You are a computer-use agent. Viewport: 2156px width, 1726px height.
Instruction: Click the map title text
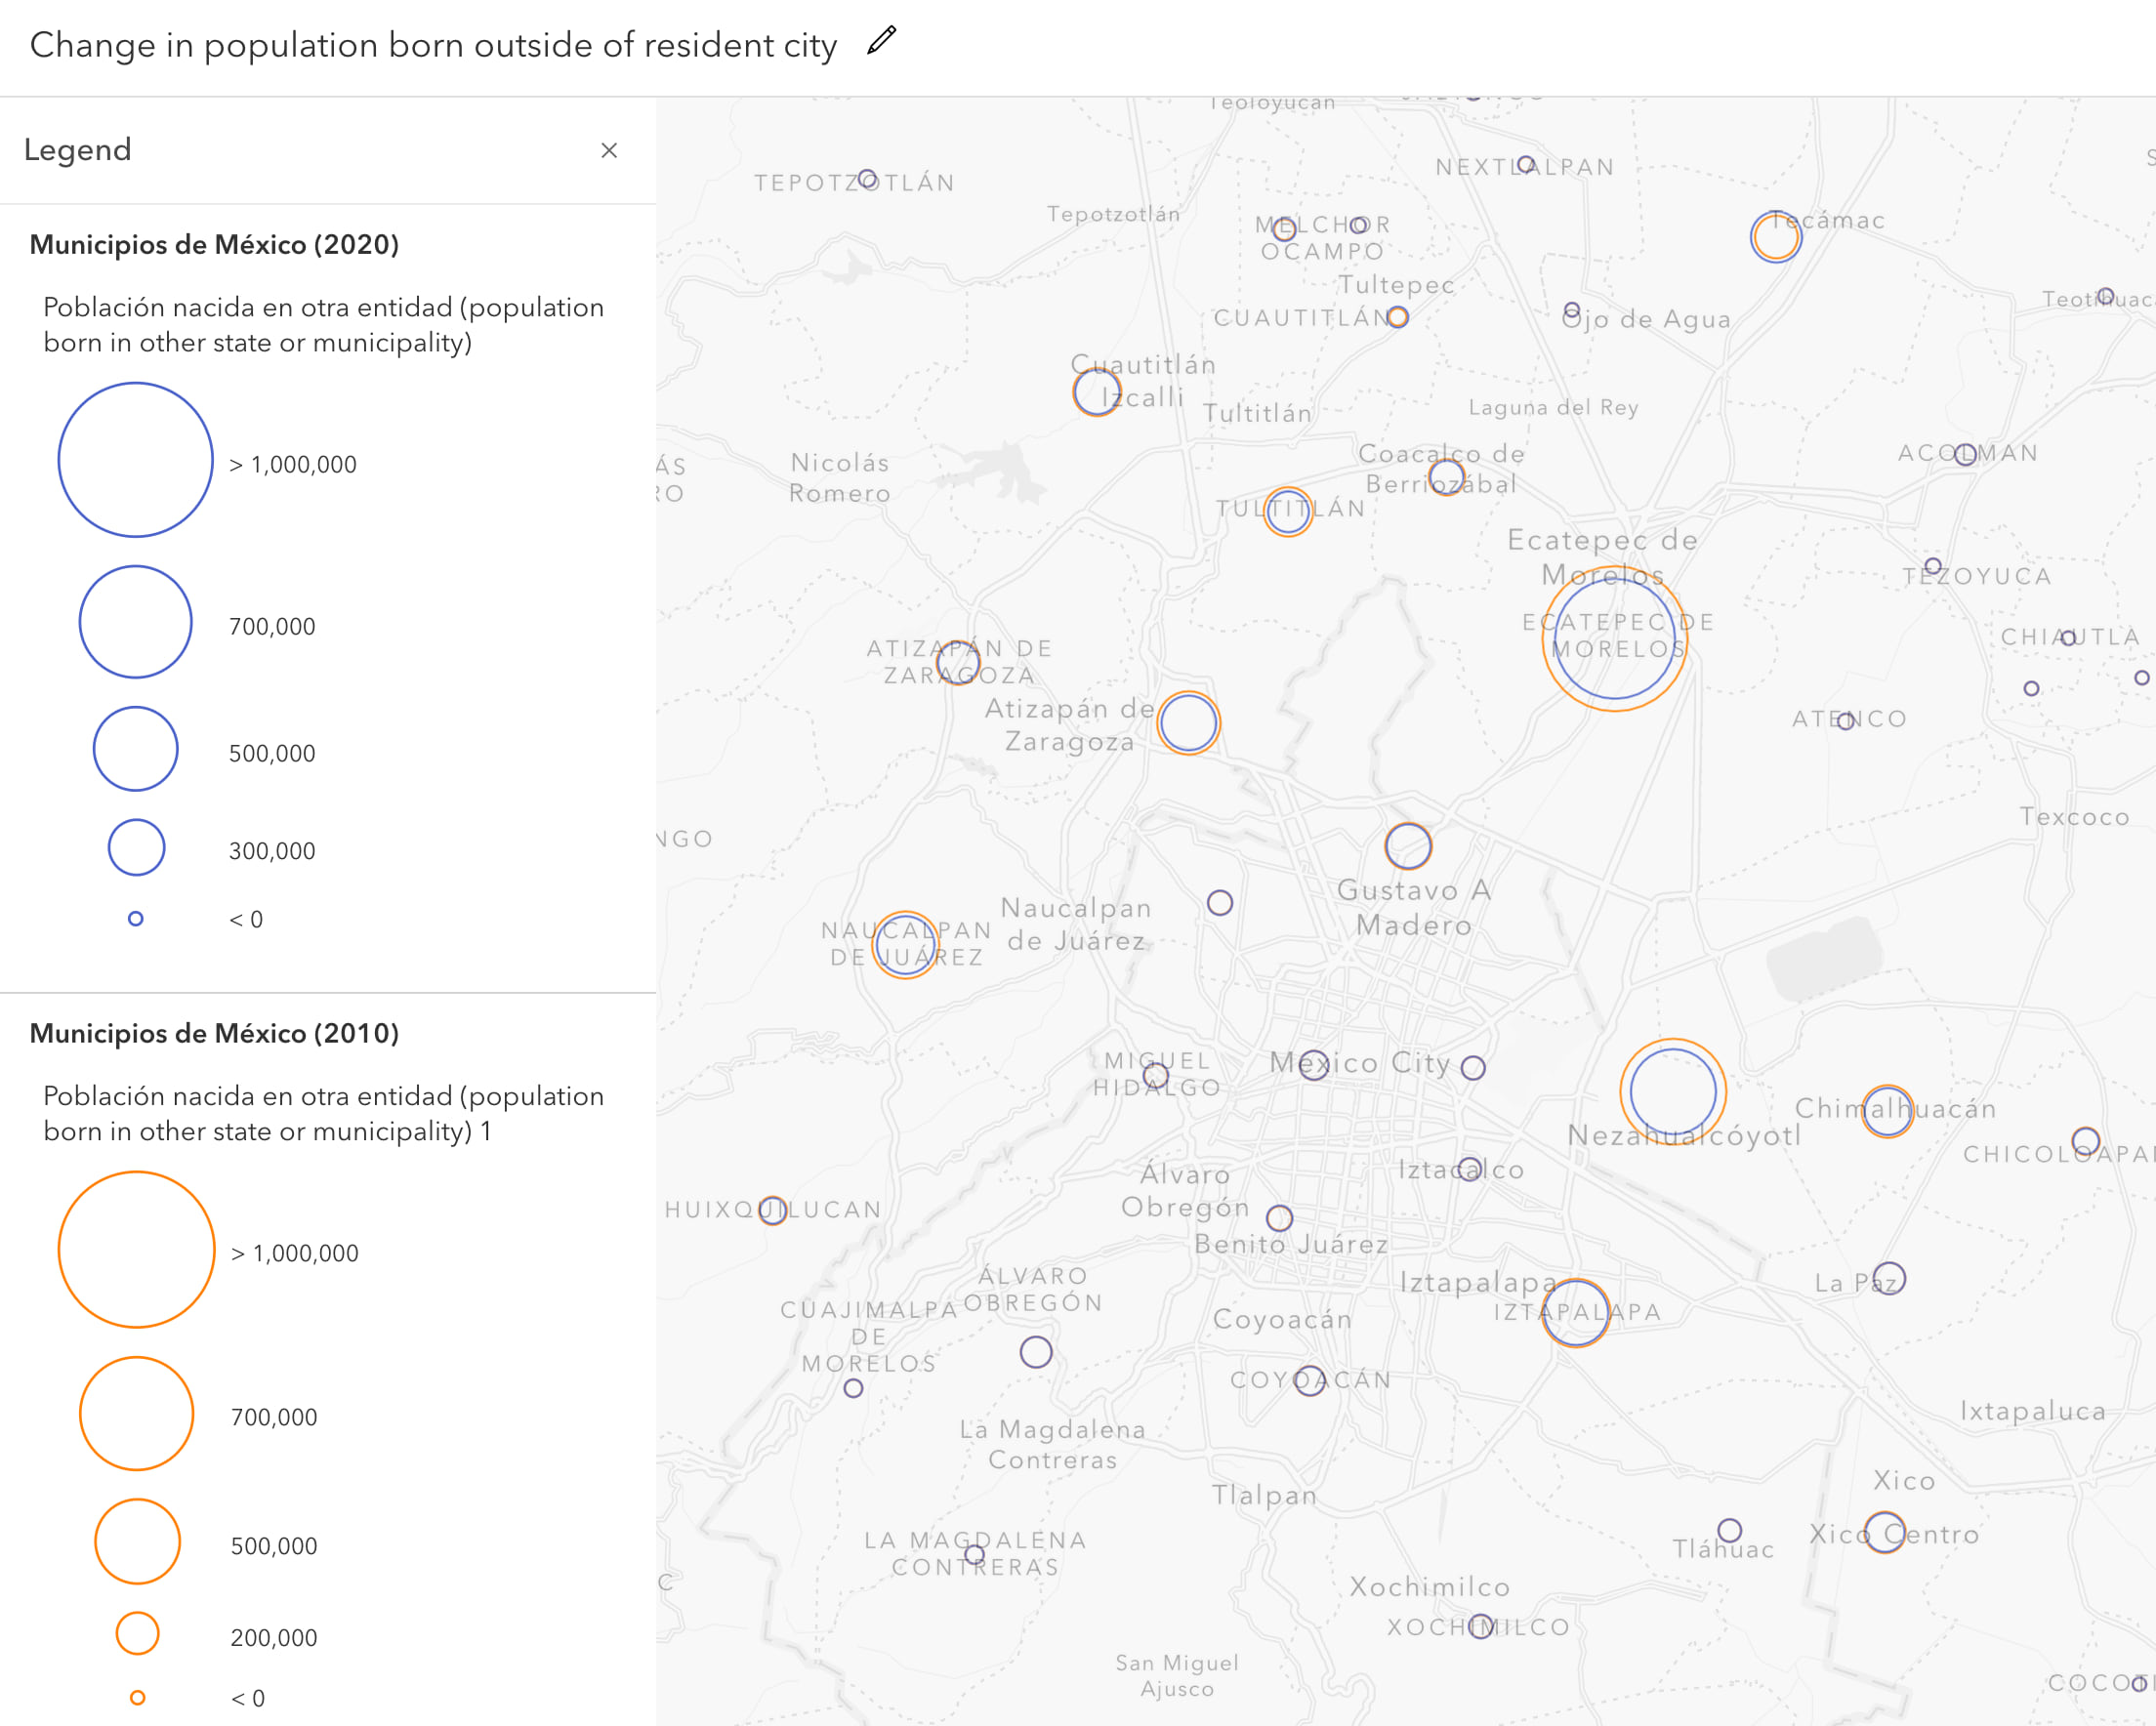[x=434, y=44]
